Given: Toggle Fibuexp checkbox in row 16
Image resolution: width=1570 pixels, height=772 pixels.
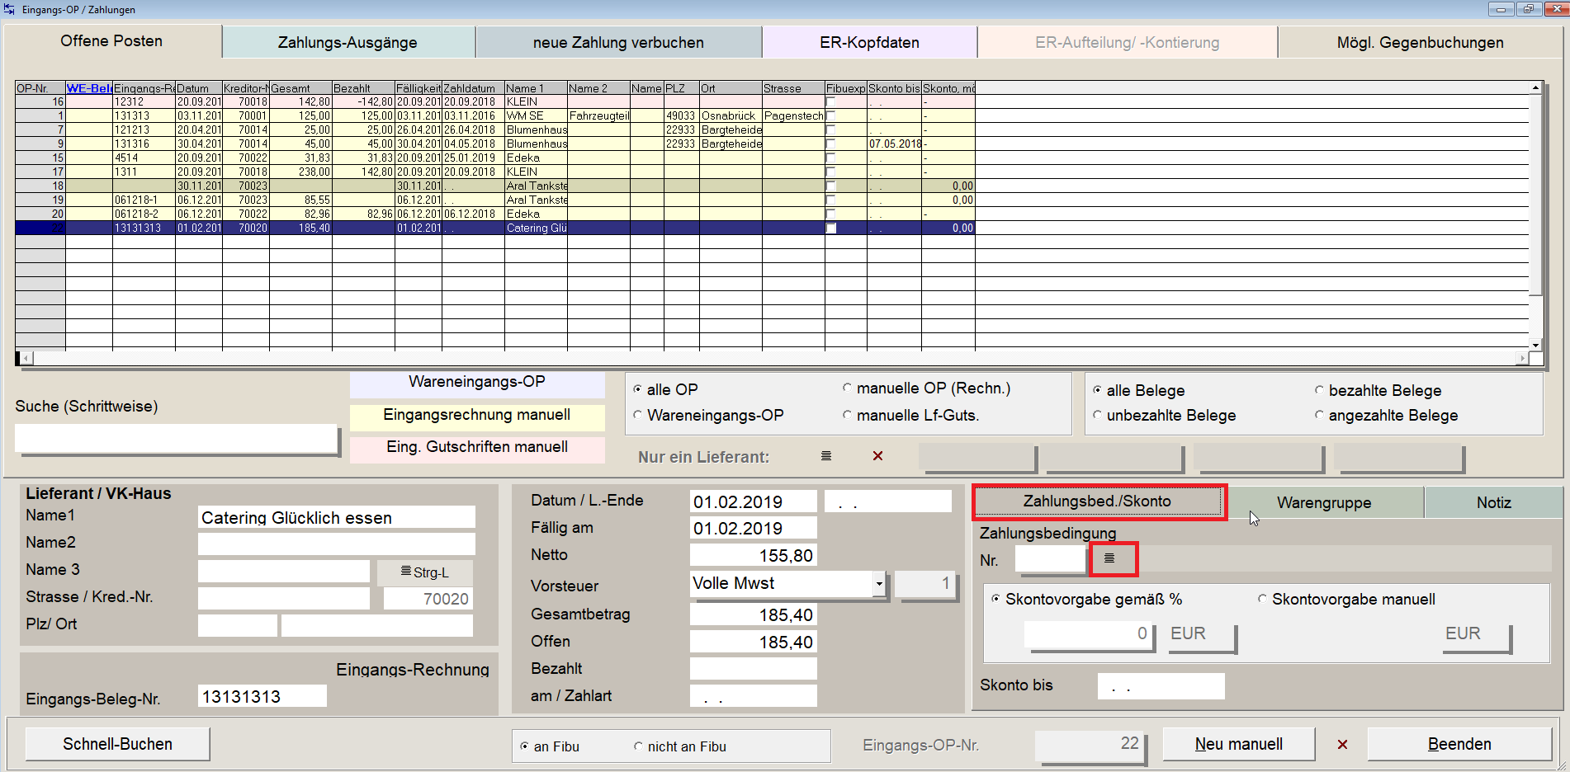Looking at the screenshot, I should pos(831,101).
